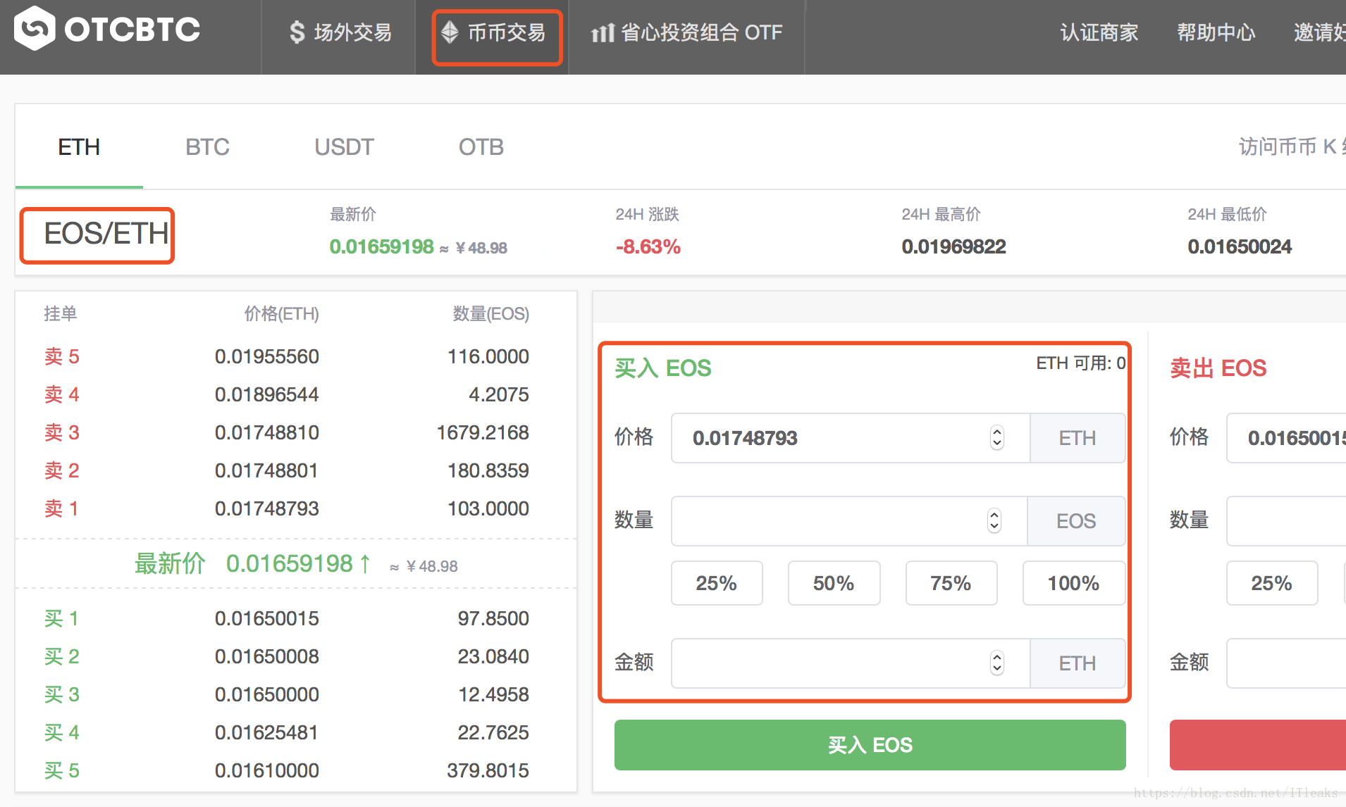1346x807 pixels.
Task: Click the header latest price 0.01659198
Action: (x=382, y=246)
